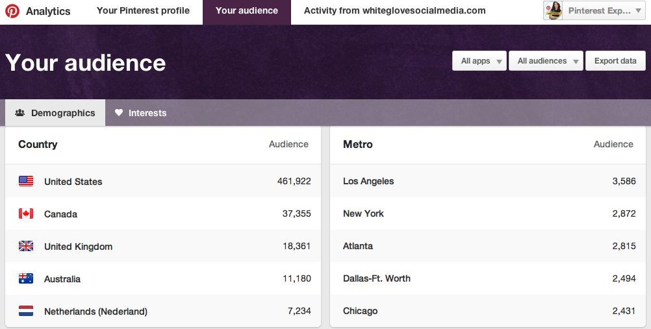Image resolution: width=651 pixels, height=329 pixels.
Task: Click the Chicago metro row
Action: coord(488,311)
